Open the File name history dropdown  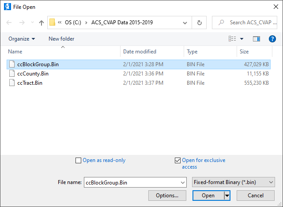pyautogui.click(x=183, y=182)
